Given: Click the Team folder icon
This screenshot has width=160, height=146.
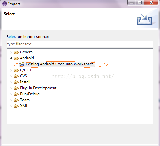Looking at the screenshot, I should click(x=16, y=100).
